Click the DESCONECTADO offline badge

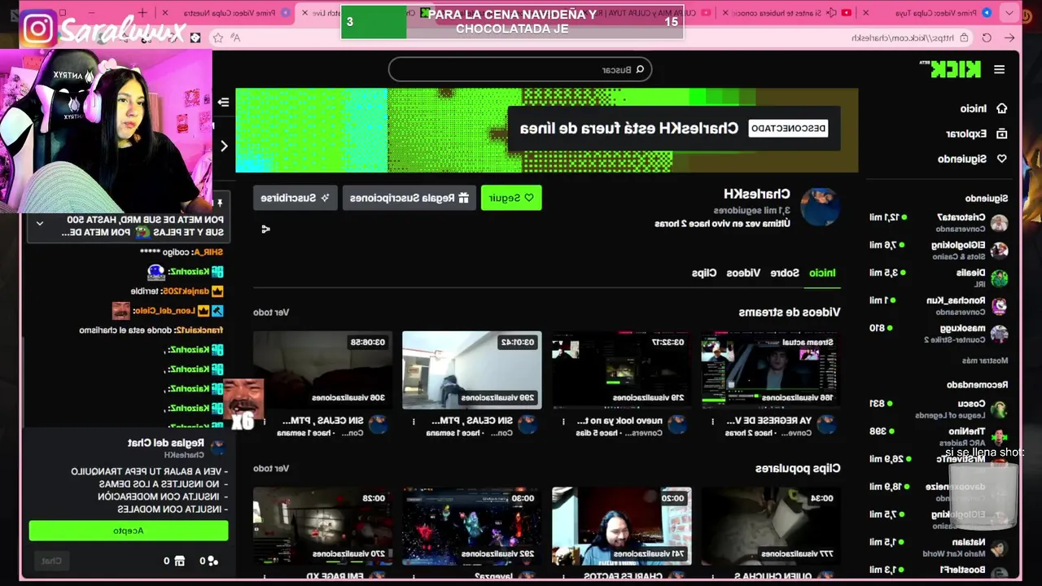click(788, 128)
